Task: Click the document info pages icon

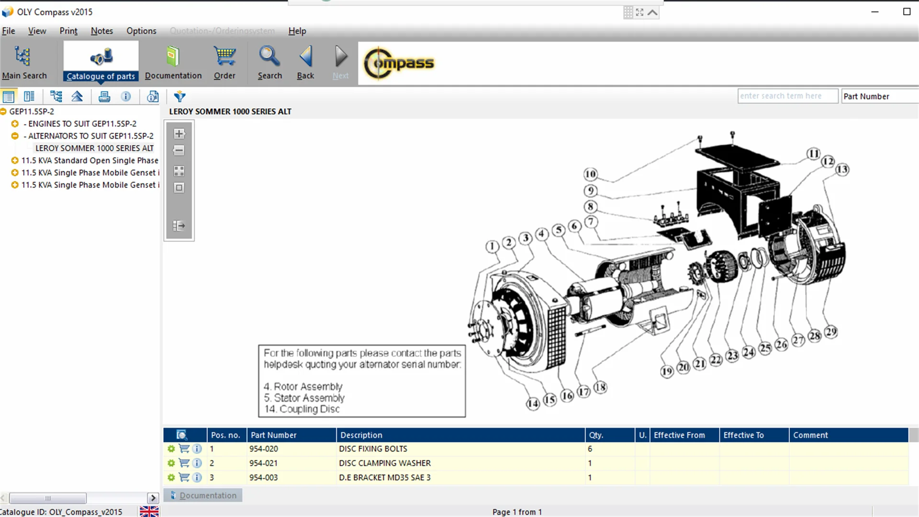Action: click(153, 97)
